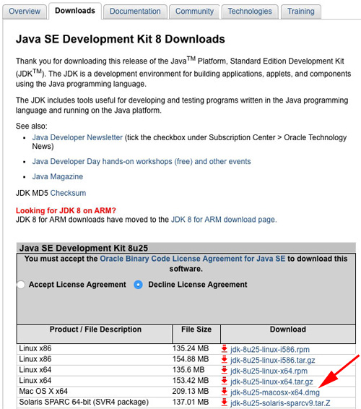The width and height of the screenshot is (361, 409).
Task: Click download icon for linux-x64.rpm
Action: 224,370
